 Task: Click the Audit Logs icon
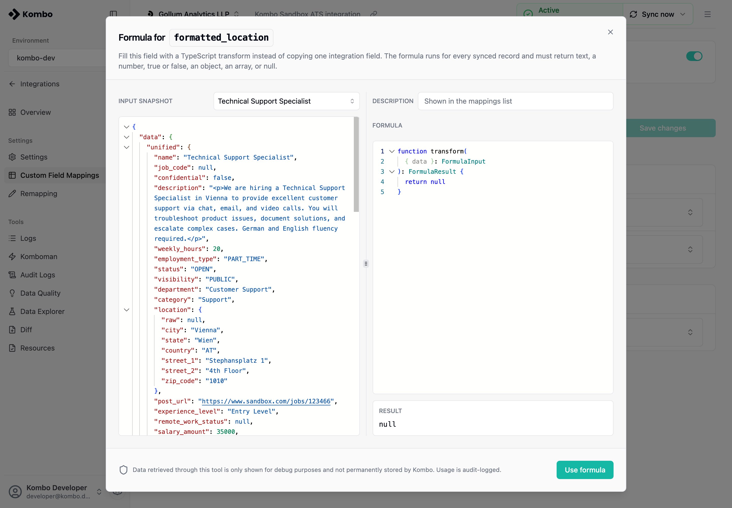(12, 275)
